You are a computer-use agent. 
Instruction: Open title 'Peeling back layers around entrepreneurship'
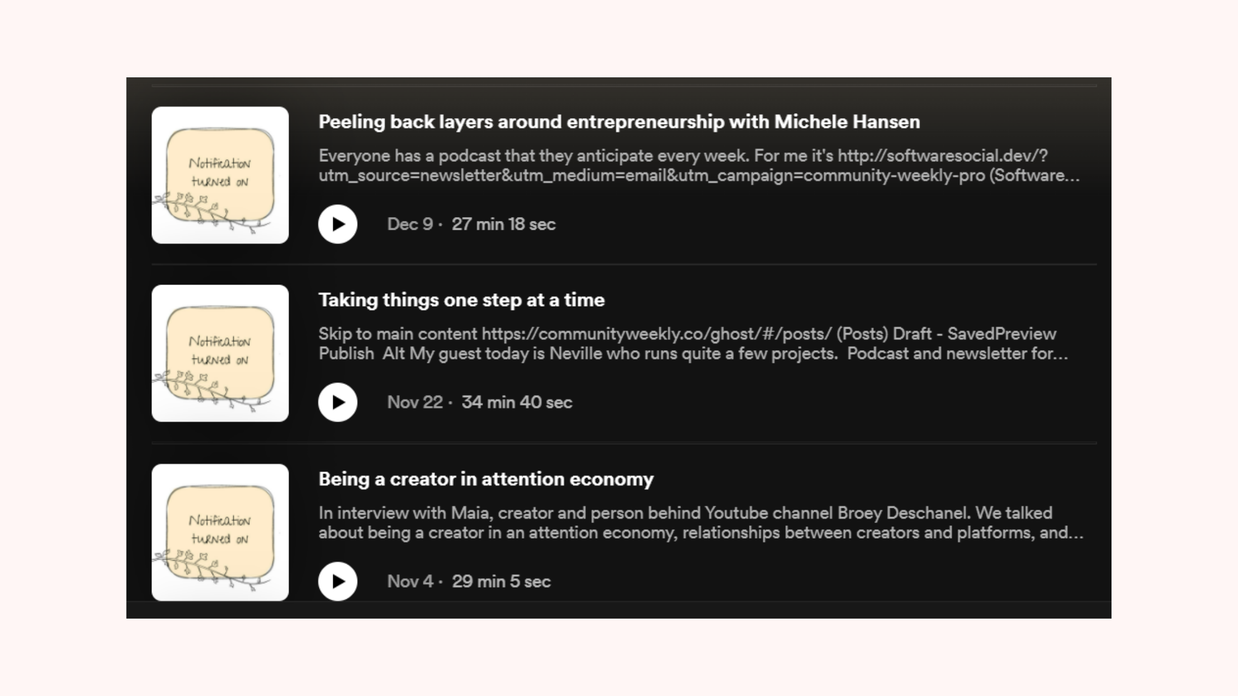(x=619, y=122)
